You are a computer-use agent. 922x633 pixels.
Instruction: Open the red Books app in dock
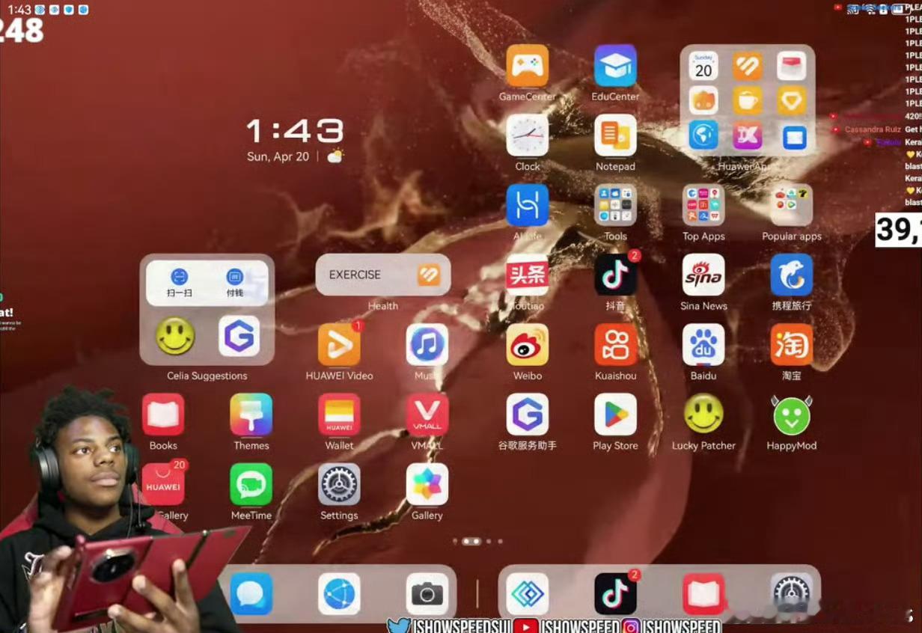(703, 594)
